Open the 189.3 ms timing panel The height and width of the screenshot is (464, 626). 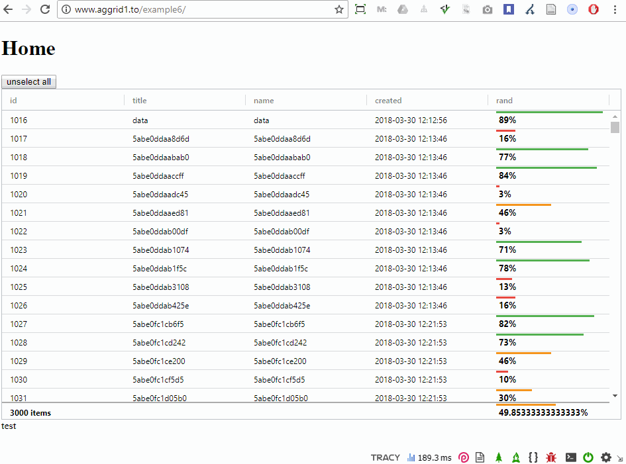coord(429,457)
